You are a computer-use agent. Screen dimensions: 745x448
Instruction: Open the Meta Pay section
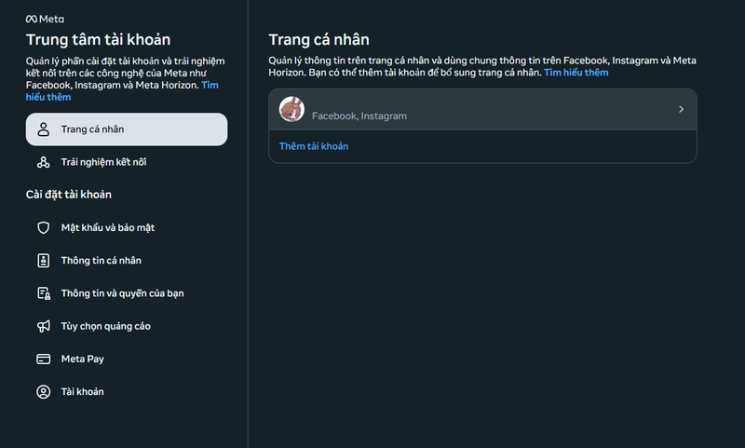click(127, 359)
